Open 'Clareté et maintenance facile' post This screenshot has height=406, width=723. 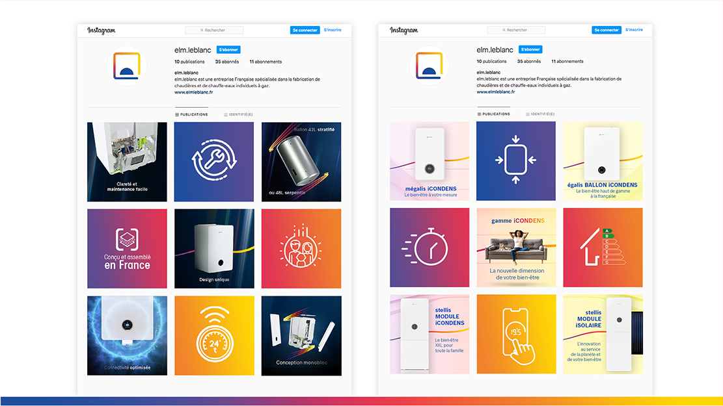click(x=128, y=162)
